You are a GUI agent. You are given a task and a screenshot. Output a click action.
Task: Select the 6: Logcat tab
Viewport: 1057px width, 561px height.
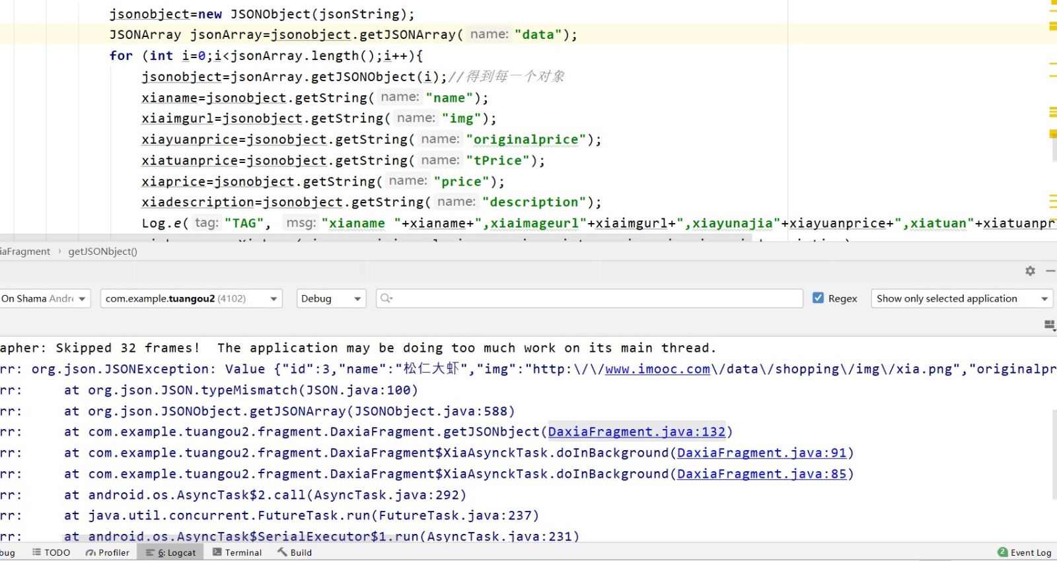[171, 552]
